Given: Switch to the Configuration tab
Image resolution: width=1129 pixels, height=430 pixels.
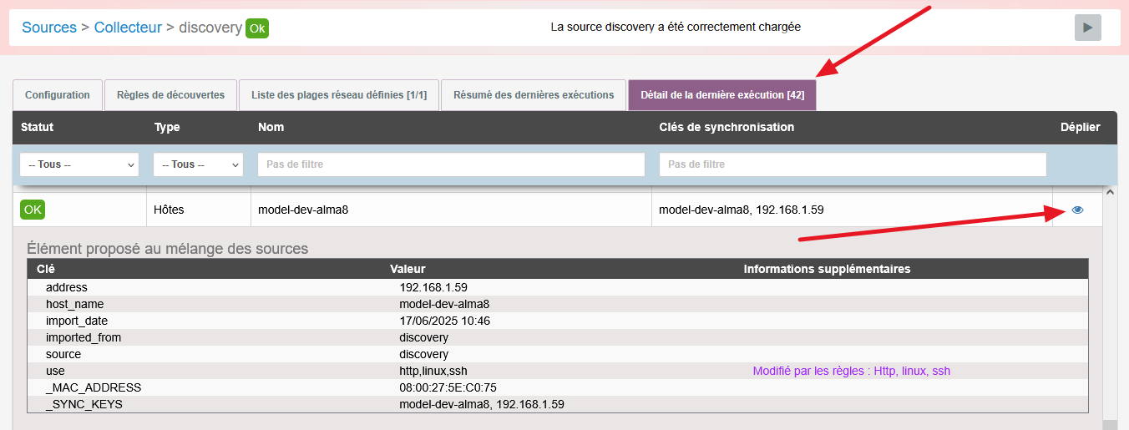Looking at the screenshot, I should click(x=58, y=95).
